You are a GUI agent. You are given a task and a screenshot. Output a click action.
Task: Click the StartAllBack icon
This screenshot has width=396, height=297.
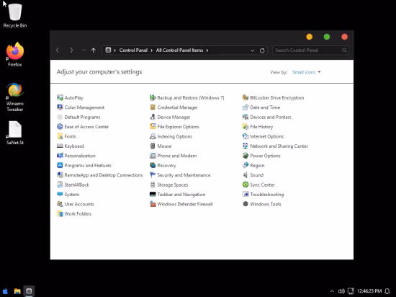tap(60, 185)
